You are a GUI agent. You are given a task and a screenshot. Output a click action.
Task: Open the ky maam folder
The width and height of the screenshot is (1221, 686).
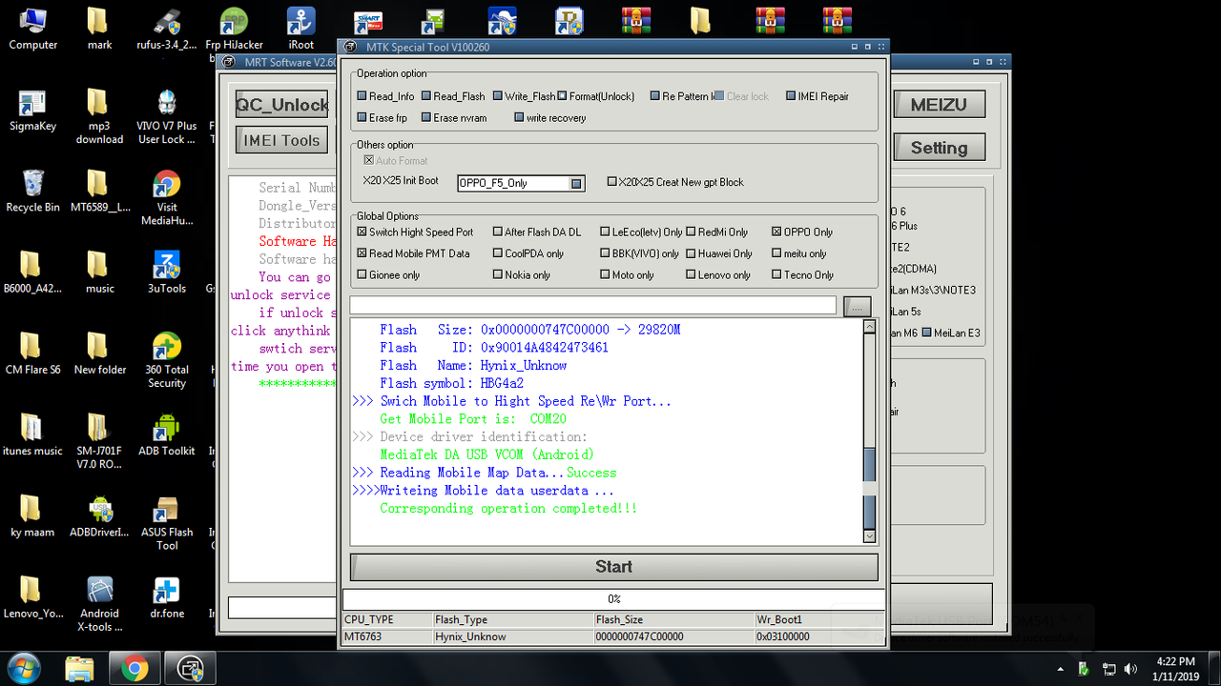32,516
